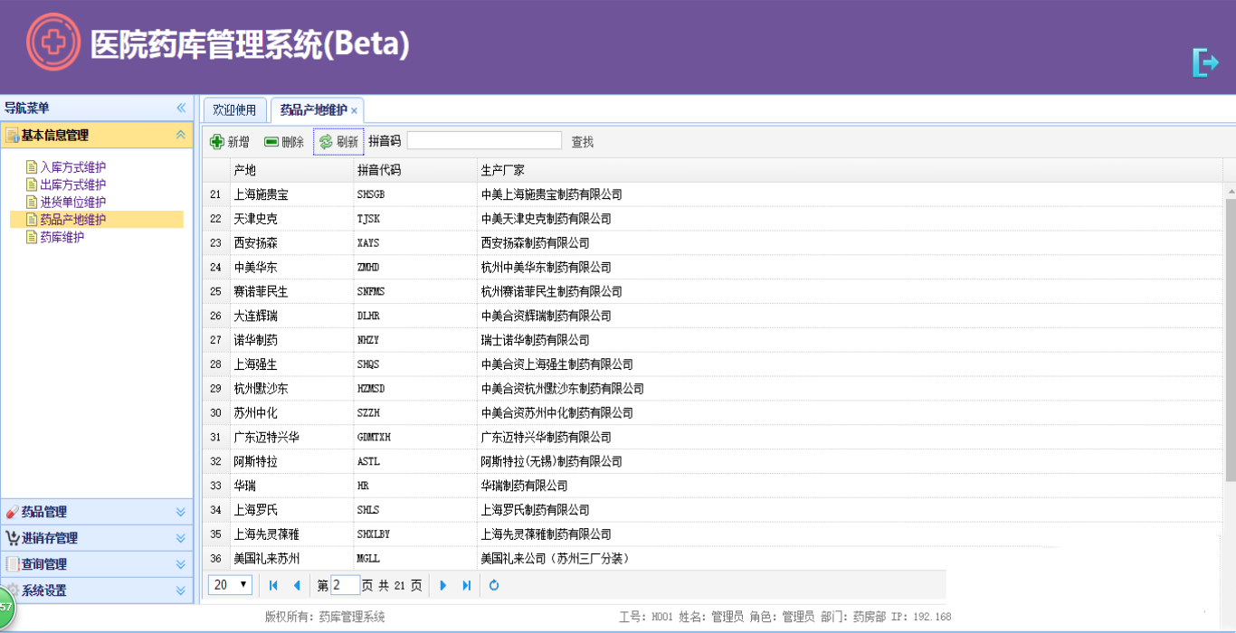Open 药库维护 in the navigation tree

point(62,237)
